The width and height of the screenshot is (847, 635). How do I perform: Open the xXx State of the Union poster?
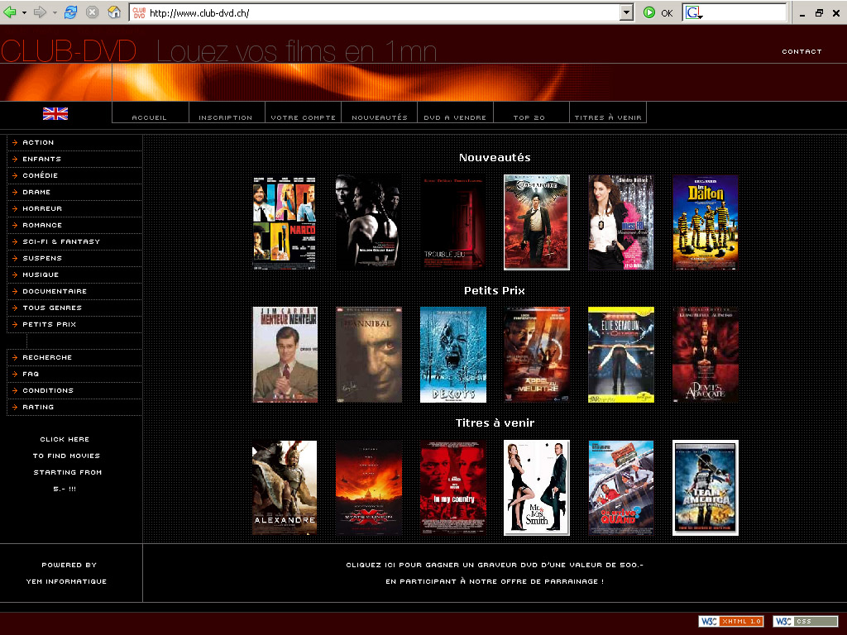click(368, 488)
